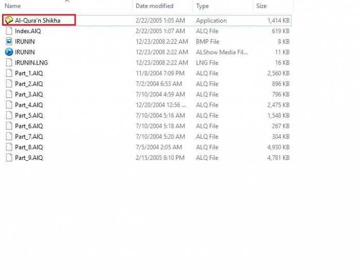Select the Part_6.AIQ file name

coord(29,126)
